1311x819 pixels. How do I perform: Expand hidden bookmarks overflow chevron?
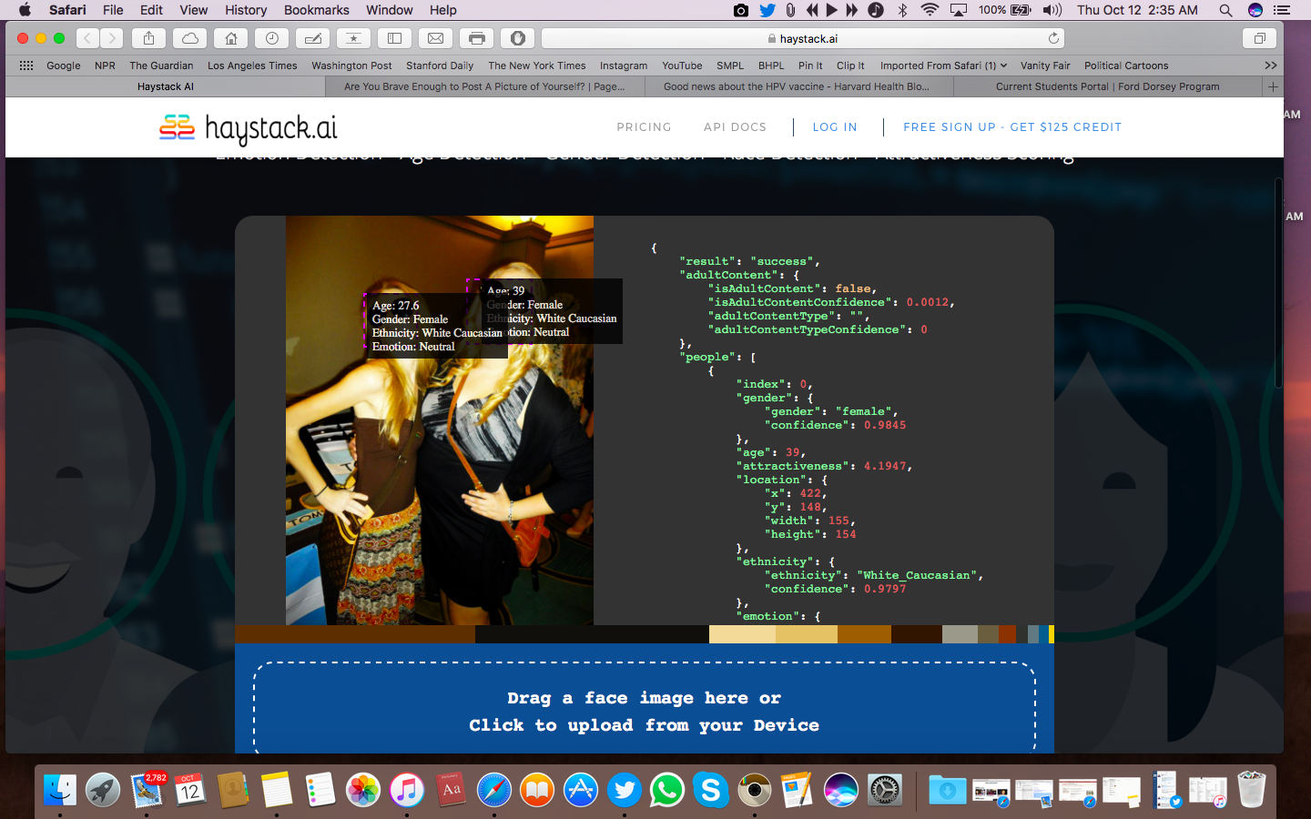pos(1271,66)
